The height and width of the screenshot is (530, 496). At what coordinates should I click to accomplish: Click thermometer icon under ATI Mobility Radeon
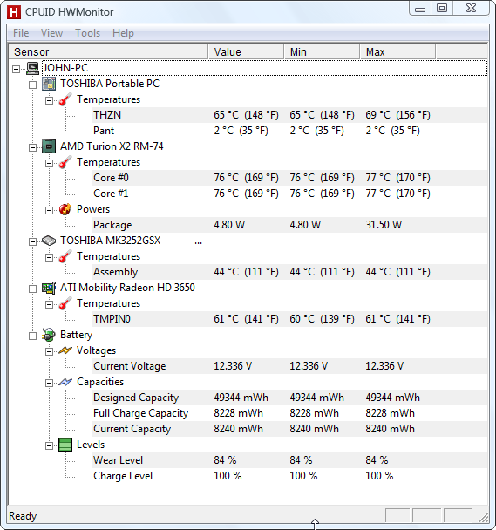[65, 303]
